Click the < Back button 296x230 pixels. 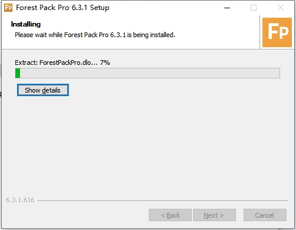click(x=170, y=215)
